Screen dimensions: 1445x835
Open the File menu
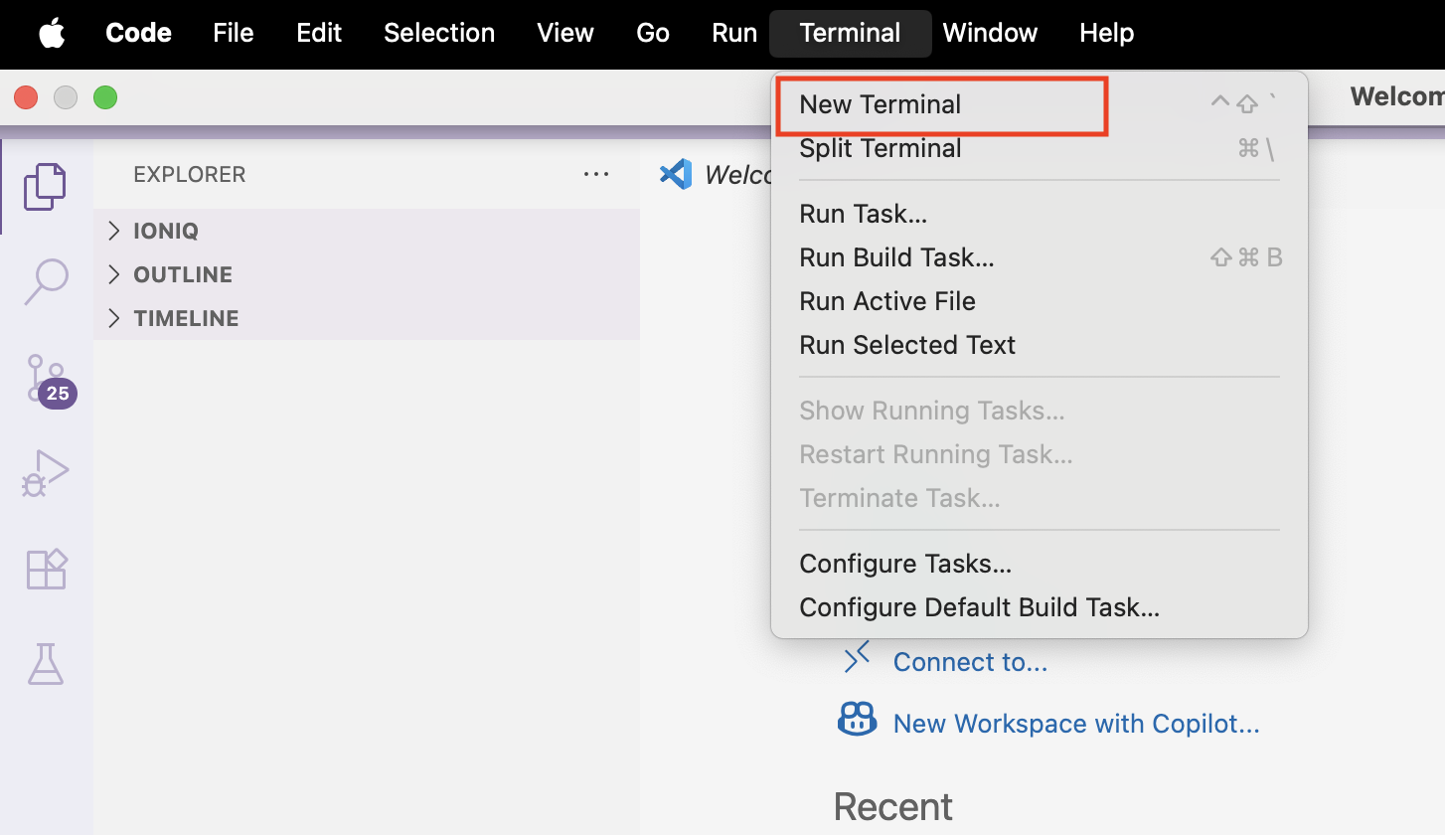coord(234,33)
